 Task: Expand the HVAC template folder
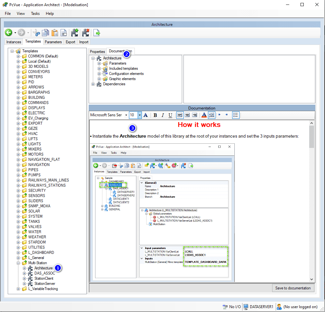pyautogui.click(x=18, y=134)
